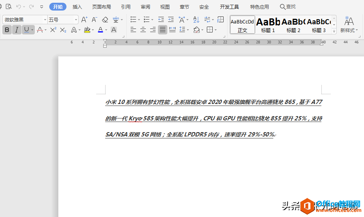
Task: Click the tab stops icon in paragraph group
Action: 221,20
